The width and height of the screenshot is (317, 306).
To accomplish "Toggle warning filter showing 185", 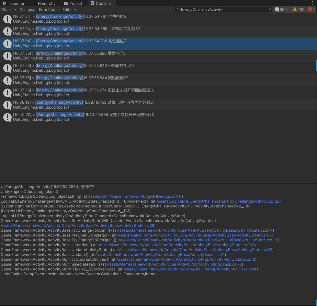I will pos(299,10).
